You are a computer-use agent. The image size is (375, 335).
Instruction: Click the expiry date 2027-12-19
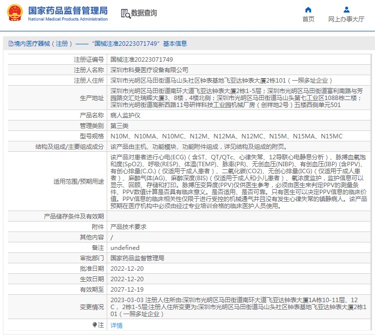coord(127,289)
